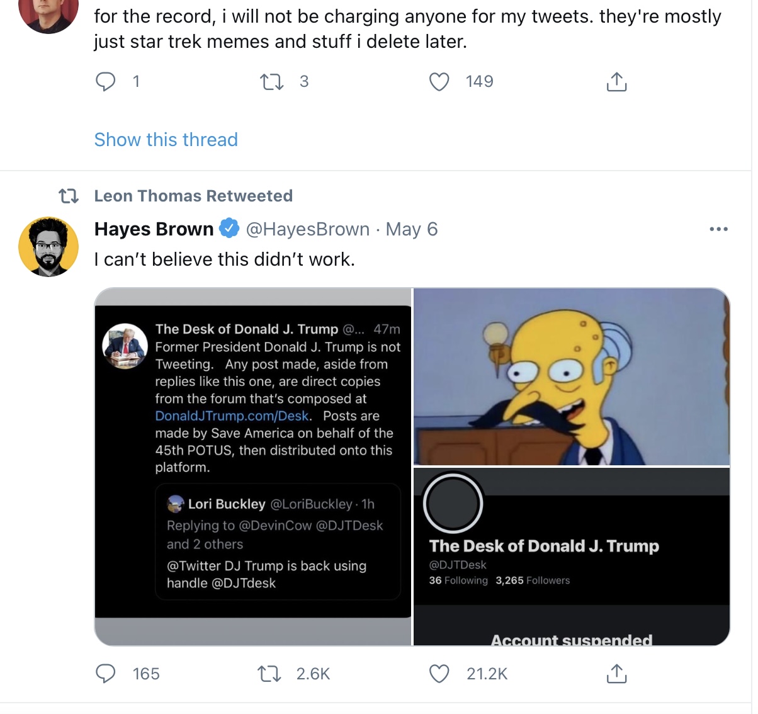Open the Show this thread link
This screenshot has height=714, width=758.
click(166, 140)
